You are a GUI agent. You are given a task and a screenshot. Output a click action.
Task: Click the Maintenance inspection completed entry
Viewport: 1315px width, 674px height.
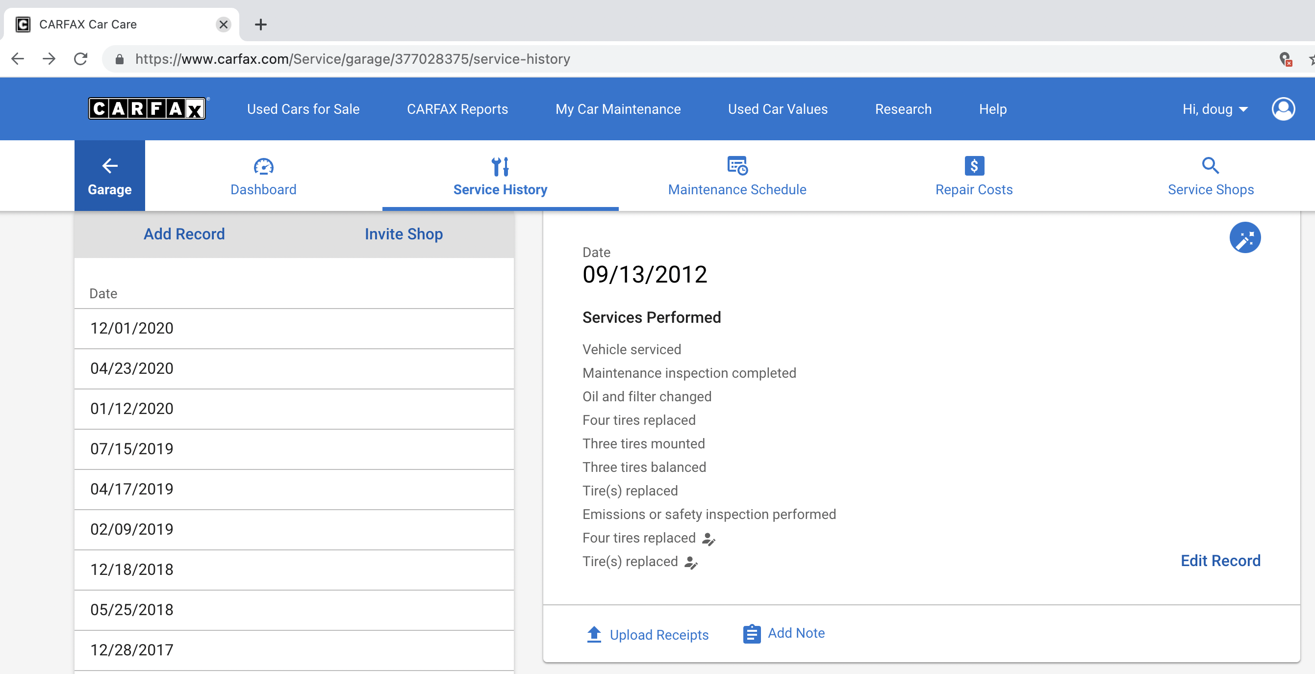coord(689,373)
